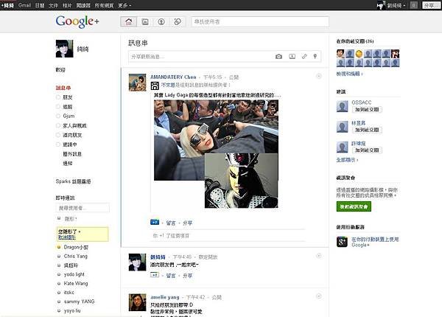This screenshot has height=317, width=442.
Task: Expand the 更多 menu in top bar
Action: tap(124, 5)
